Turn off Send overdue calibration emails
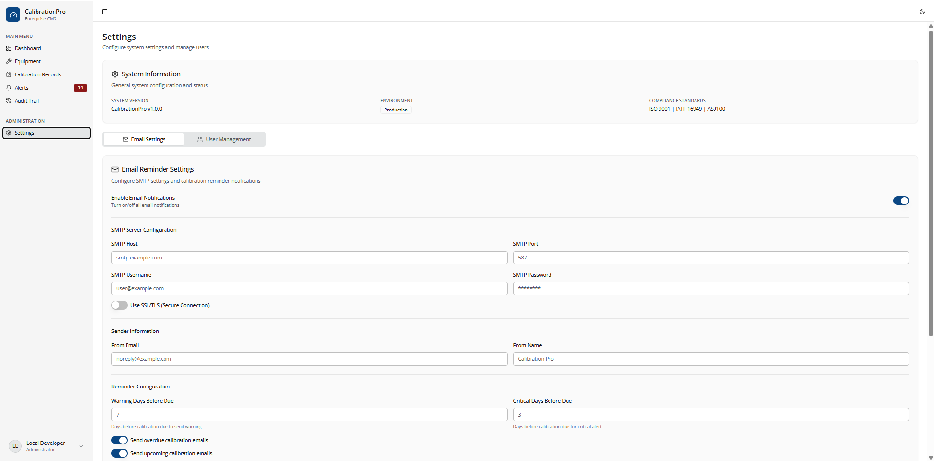 tap(119, 440)
